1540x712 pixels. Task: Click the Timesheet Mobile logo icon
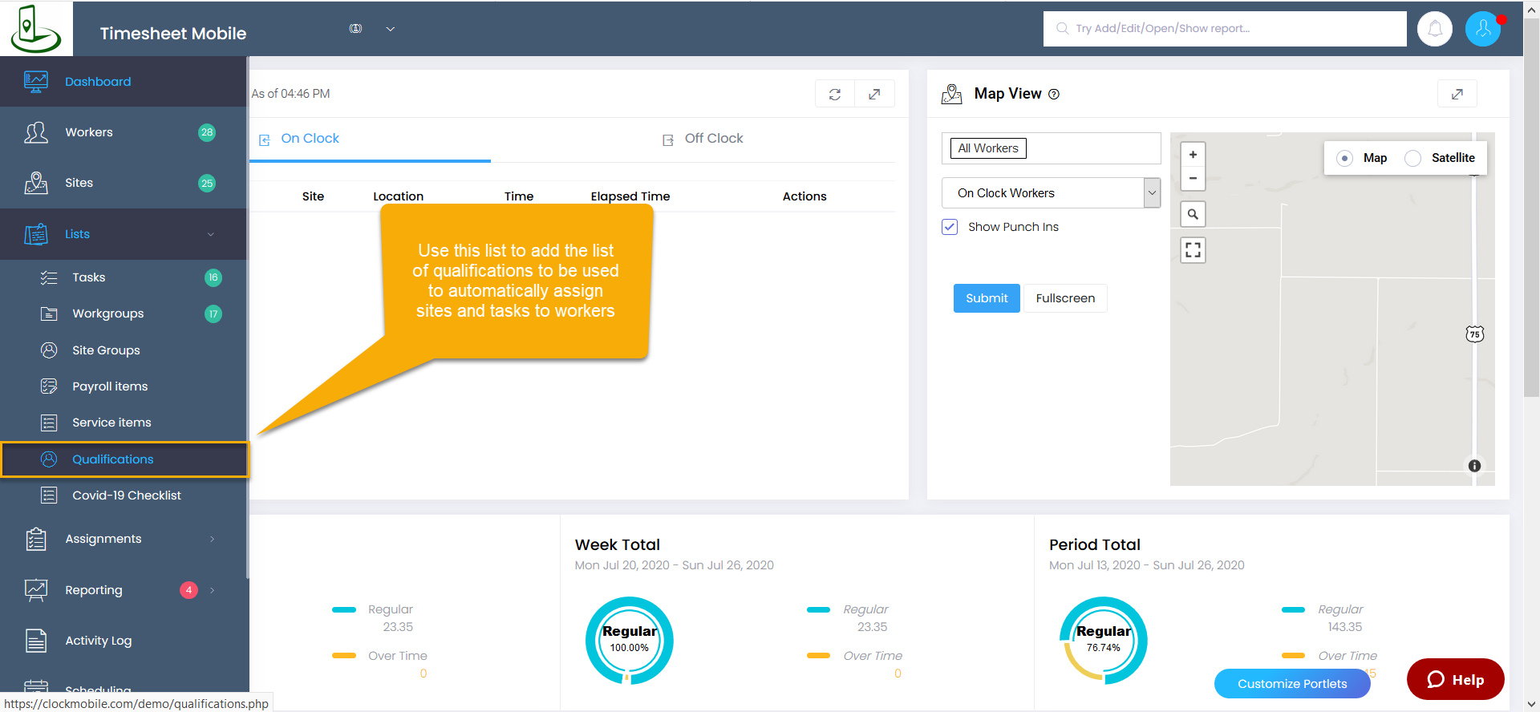(35, 29)
